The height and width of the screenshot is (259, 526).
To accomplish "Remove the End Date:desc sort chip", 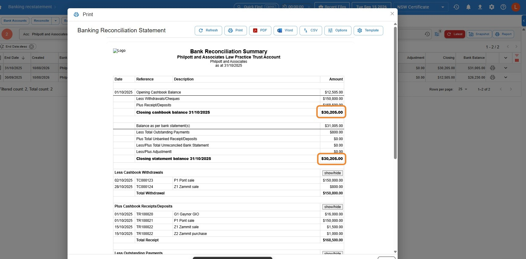I will [31, 47].
